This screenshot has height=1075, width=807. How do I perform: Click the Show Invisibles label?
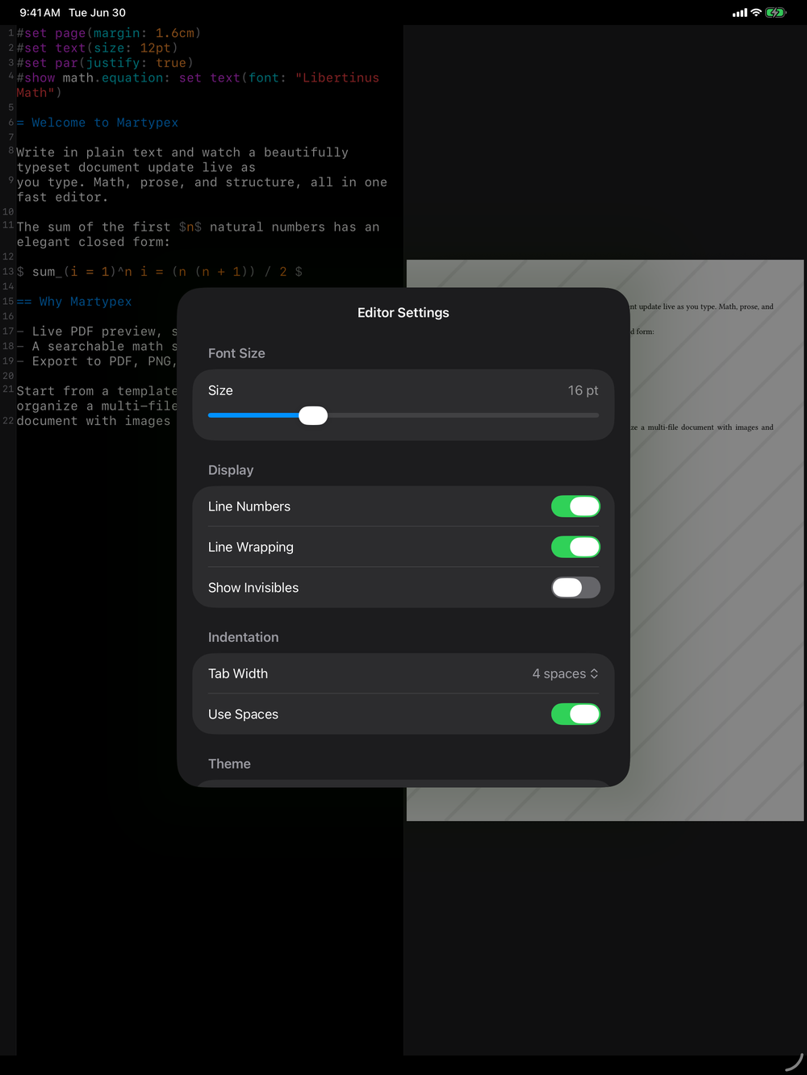pos(253,588)
